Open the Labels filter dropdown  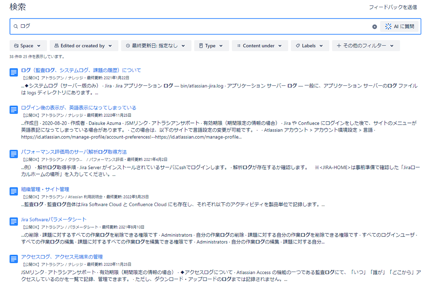tap(310, 46)
